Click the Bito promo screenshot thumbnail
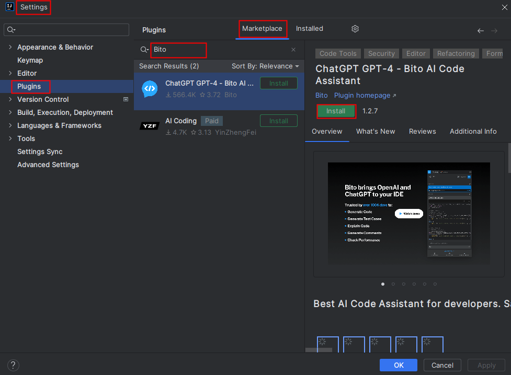 [x=408, y=214]
